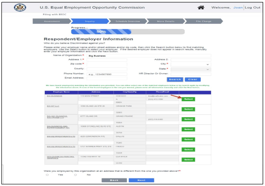Image resolution: width=265 pixels, height=186 pixels.
Task: Open the Big Business and Entertainment link
Action: click(58, 127)
